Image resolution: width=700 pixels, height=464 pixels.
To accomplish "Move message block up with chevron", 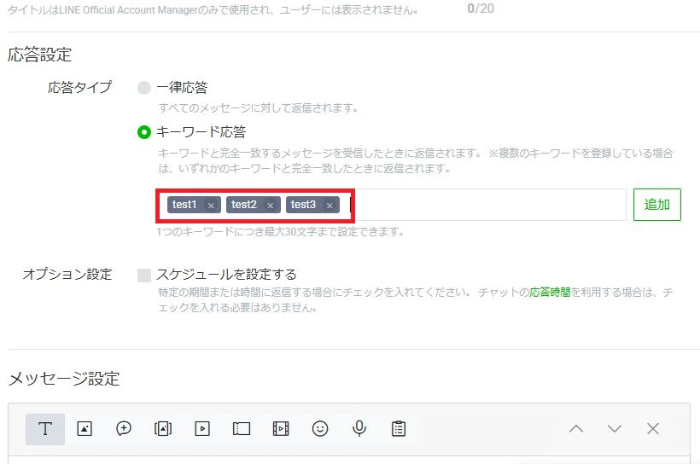I will [576, 429].
